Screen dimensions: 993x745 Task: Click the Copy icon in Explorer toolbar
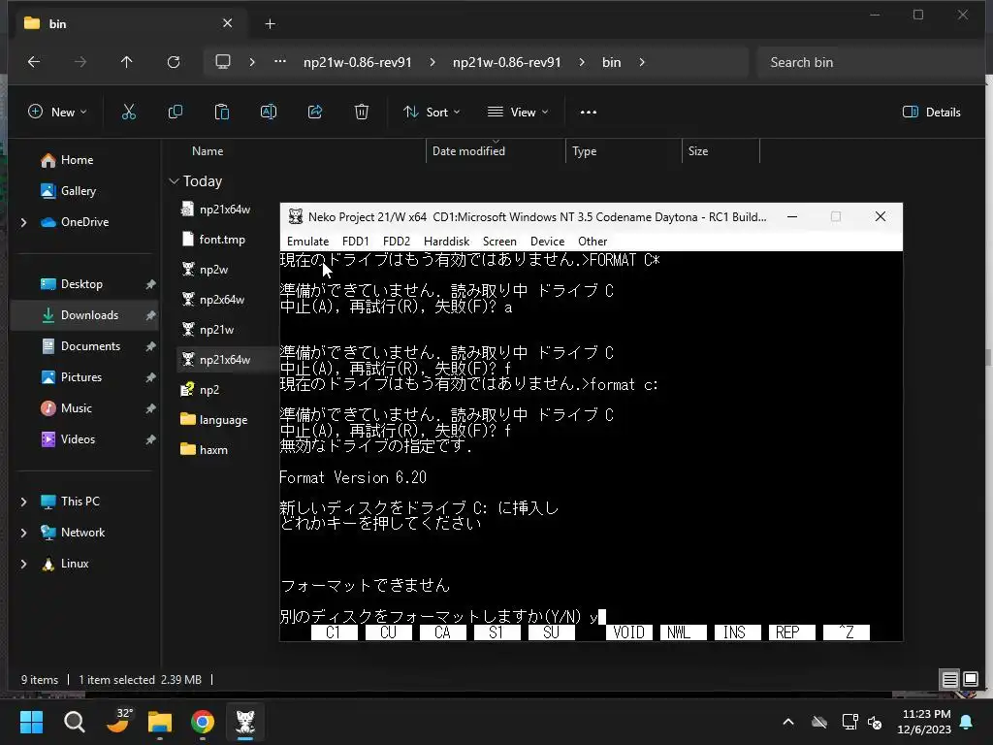click(176, 113)
